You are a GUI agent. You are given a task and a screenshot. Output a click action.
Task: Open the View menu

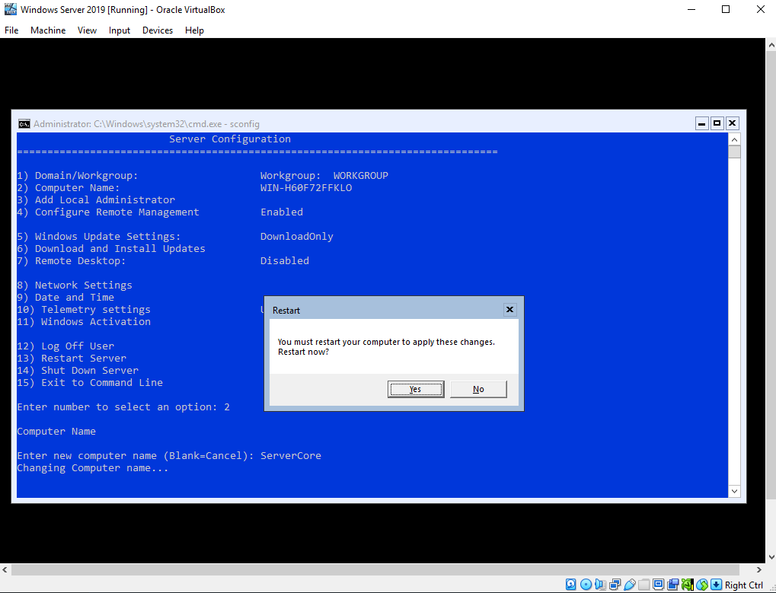pos(87,30)
